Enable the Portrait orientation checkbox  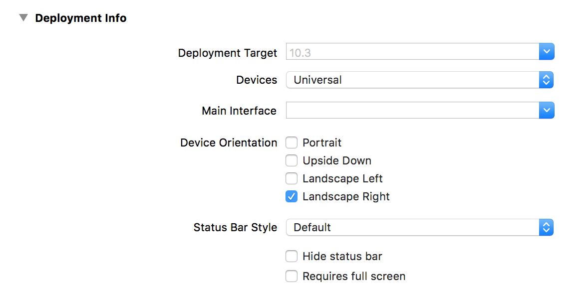(x=292, y=143)
